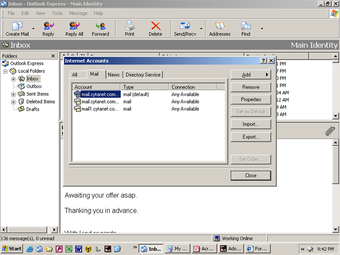The width and height of the screenshot is (340, 255).
Task: Select the Sent Items folder
Action: [x=37, y=94]
